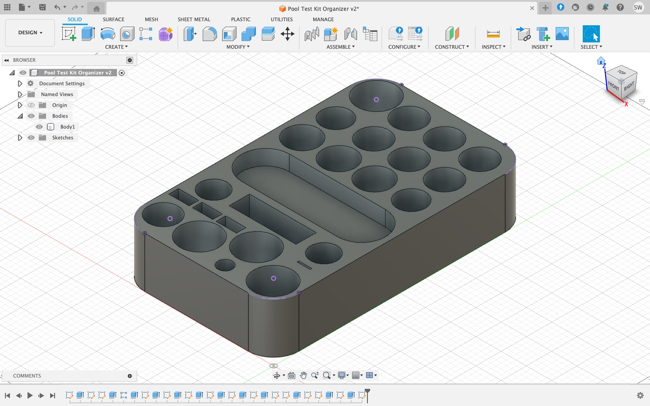
Task: Select the New Component assemble tool
Action: tap(331, 34)
